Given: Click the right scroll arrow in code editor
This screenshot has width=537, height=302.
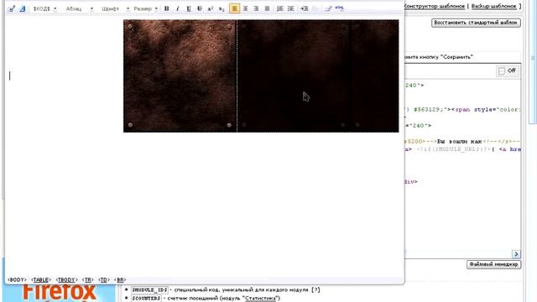Looking at the screenshot, I should point(516,253).
